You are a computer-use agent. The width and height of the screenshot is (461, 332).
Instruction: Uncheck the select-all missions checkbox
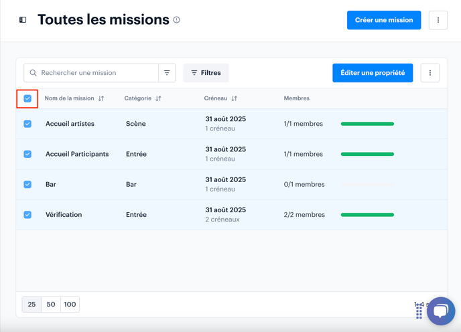pyautogui.click(x=27, y=98)
